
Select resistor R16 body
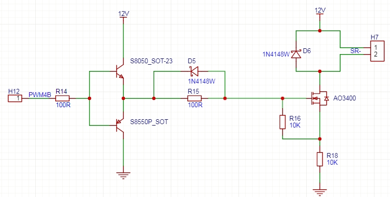[283, 122]
